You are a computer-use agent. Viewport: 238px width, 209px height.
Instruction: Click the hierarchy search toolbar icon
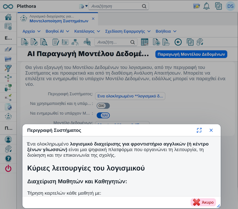(x=87, y=42)
